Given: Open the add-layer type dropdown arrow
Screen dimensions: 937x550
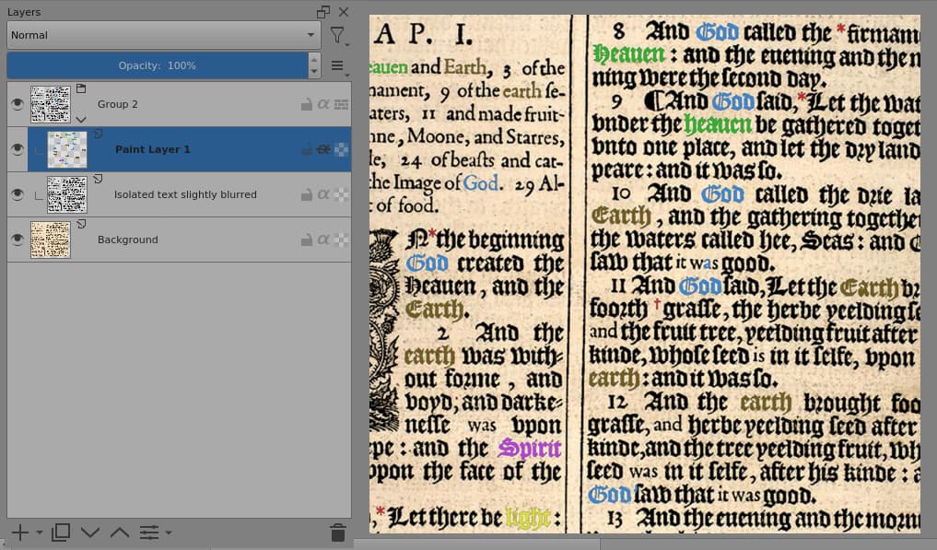Looking at the screenshot, I should [x=40, y=532].
